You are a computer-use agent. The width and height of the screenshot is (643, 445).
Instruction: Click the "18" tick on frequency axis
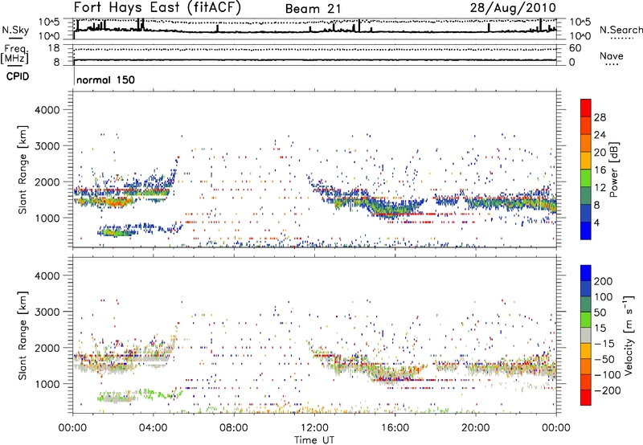[x=53, y=48]
